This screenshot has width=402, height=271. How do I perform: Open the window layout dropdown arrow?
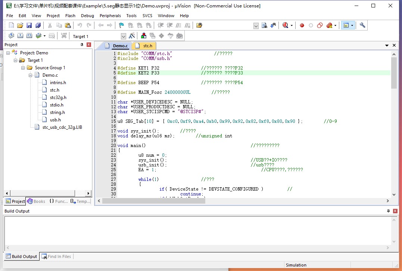[x=352, y=26]
